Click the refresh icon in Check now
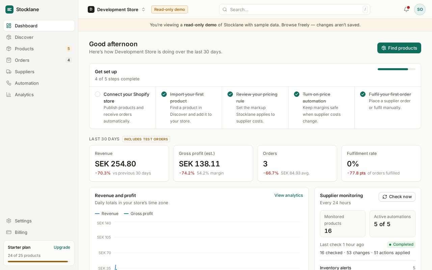The height and width of the screenshot is (270, 432). [x=385, y=197]
